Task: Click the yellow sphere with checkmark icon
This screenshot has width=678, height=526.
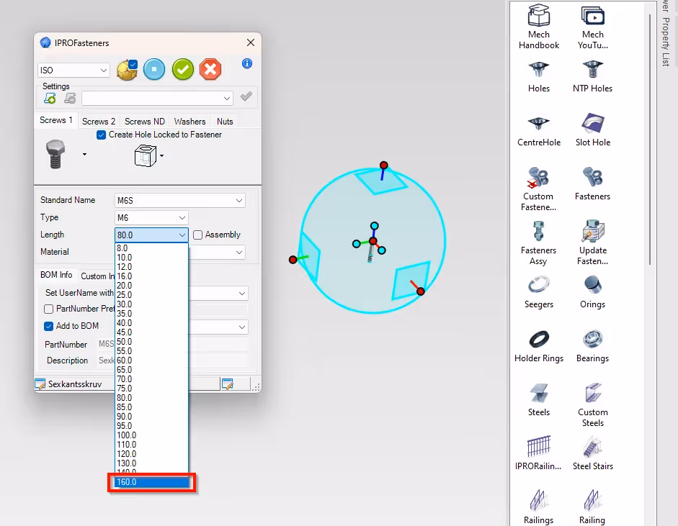Action: (x=127, y=70)
